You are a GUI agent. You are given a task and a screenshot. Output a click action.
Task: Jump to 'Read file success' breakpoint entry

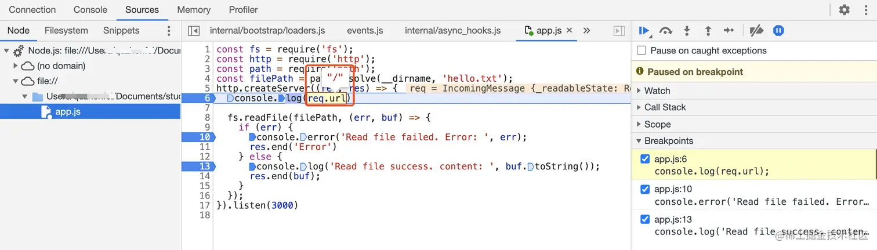click(762, 231)
